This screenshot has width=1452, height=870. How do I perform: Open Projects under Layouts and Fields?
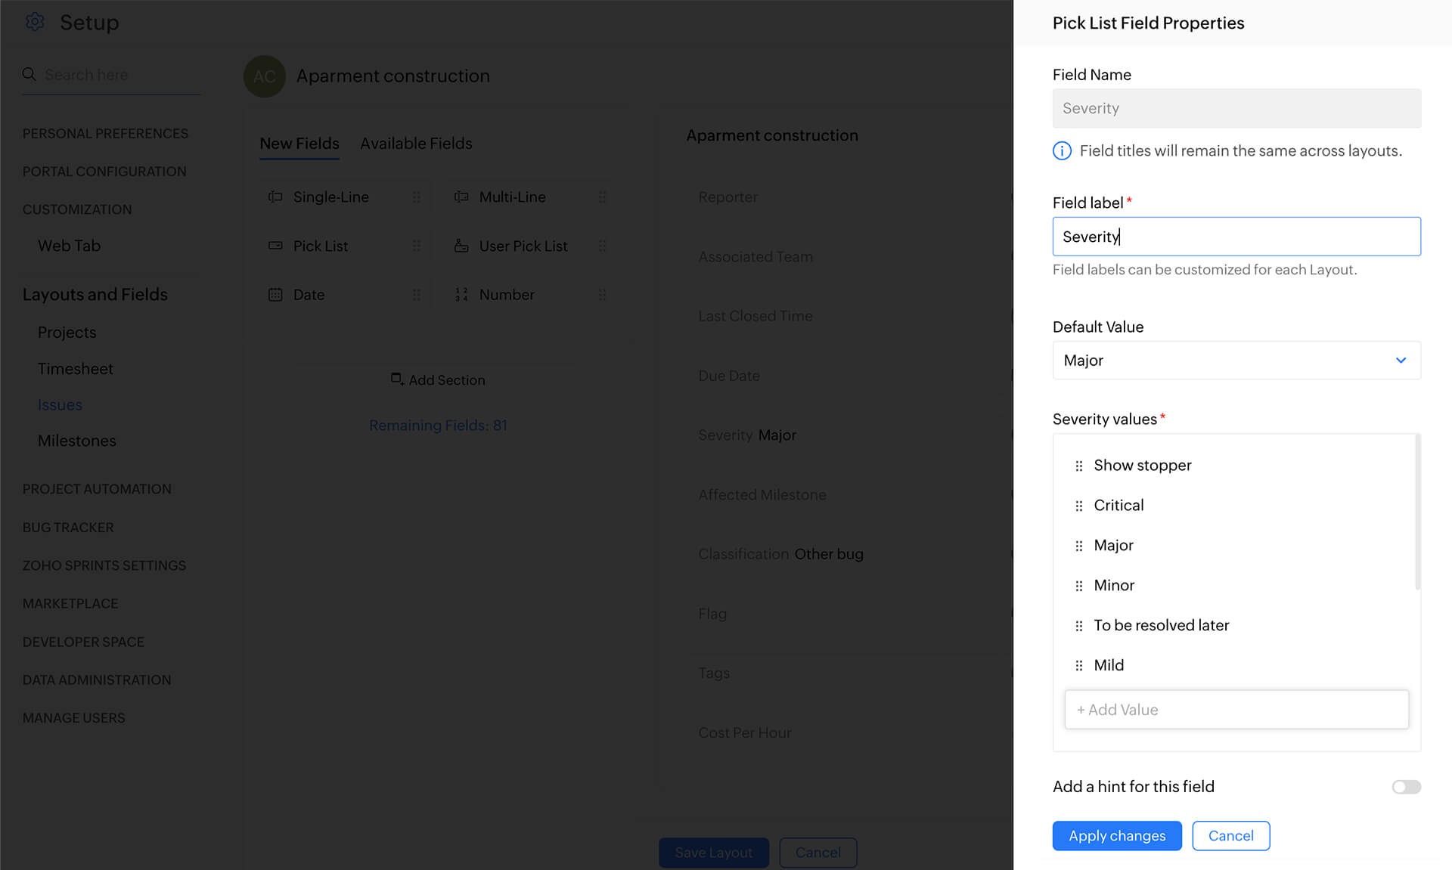tap(67, 333)
